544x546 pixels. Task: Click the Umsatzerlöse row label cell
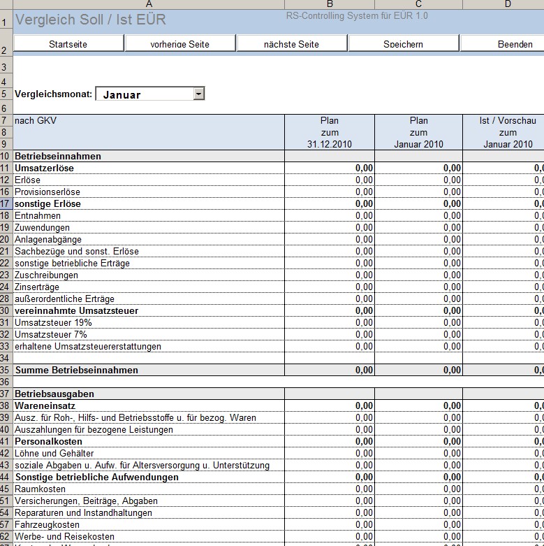pos(148,168)
